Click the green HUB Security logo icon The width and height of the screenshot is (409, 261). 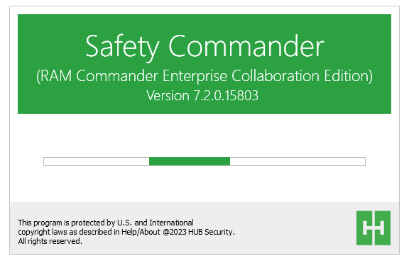tap(373, 228)
